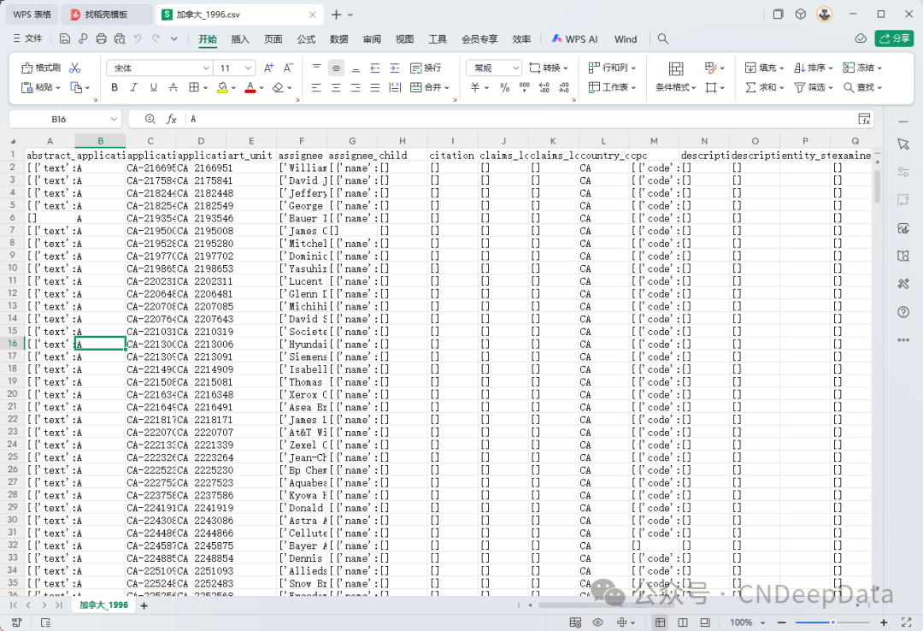Image resolution: width=923 pixels, height=631 pixels.
Task: Expand the font size dropdown showing 11
Action: point(250,68)
